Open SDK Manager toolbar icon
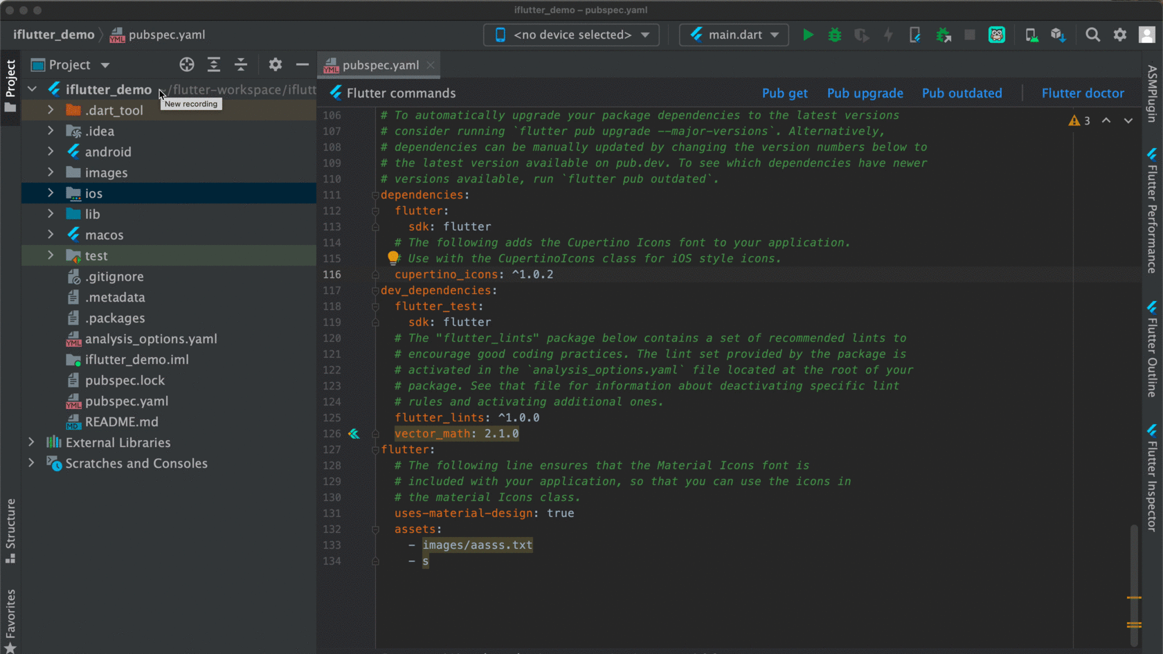This screenshot has height=654, width=1163. tap(1058, 35)
